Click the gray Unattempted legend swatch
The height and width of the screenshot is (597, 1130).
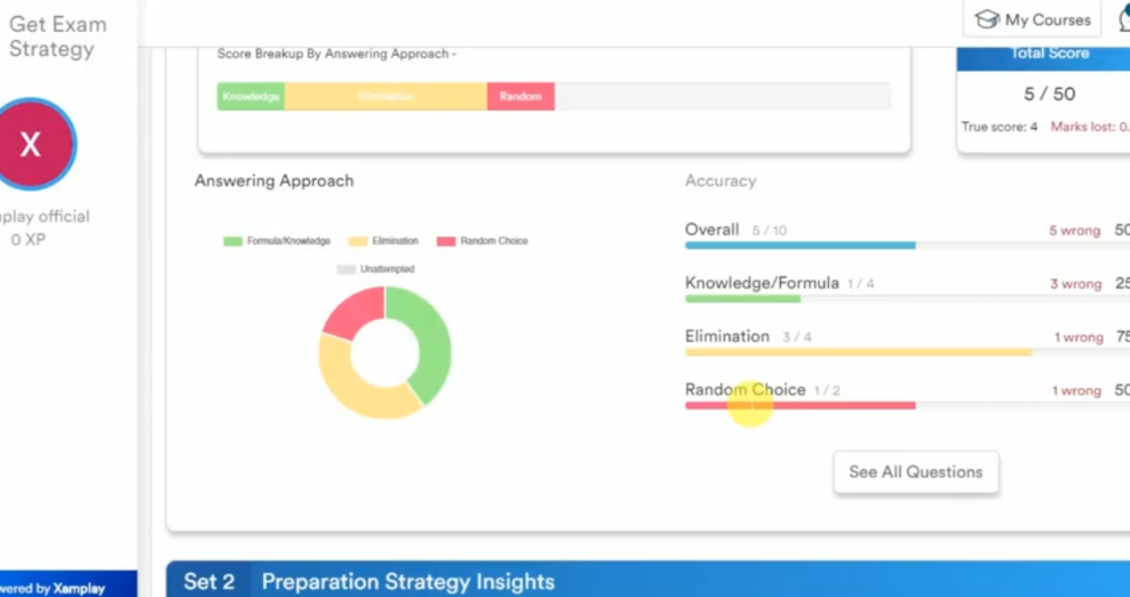345,268
